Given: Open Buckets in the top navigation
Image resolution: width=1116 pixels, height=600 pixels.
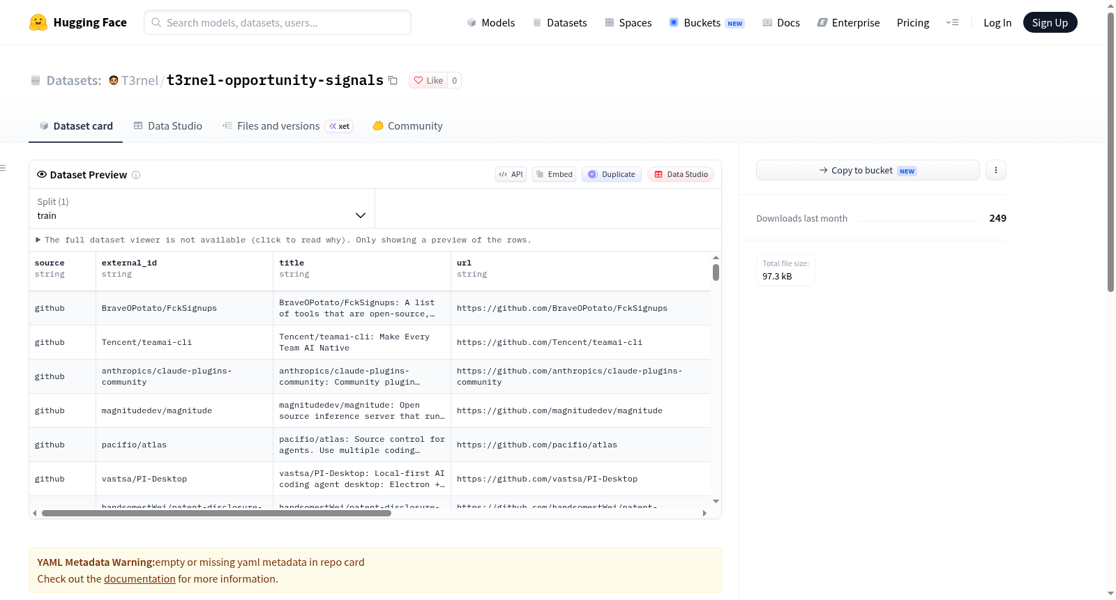Looking at the screenshot, I should (707, 22).
